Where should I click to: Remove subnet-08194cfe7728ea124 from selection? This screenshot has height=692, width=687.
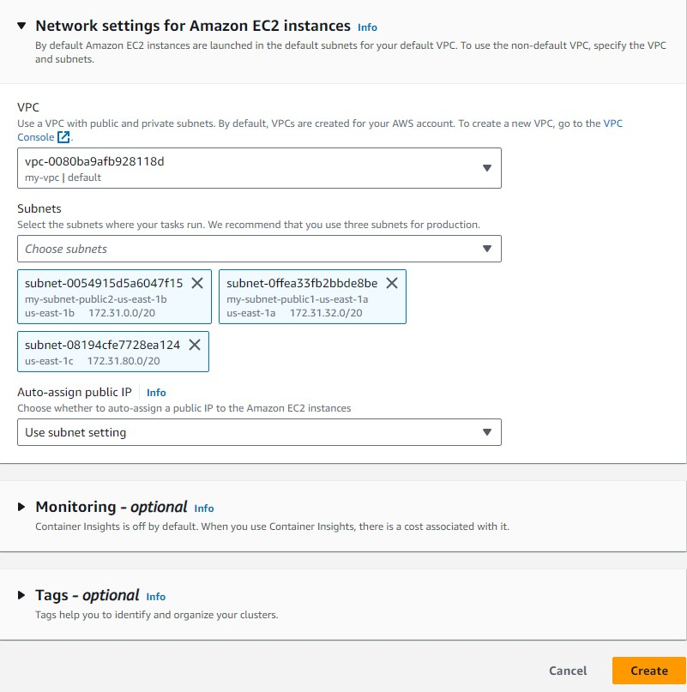[195, 346]
